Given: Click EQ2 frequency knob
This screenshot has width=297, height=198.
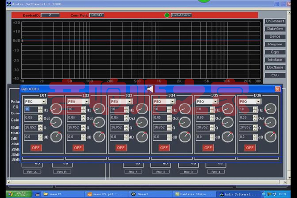Looking at the screenshot, I should tap(99, 109).
